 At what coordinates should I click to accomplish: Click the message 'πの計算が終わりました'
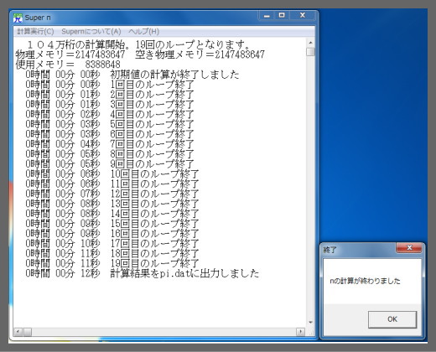click(x=365, y=281)
